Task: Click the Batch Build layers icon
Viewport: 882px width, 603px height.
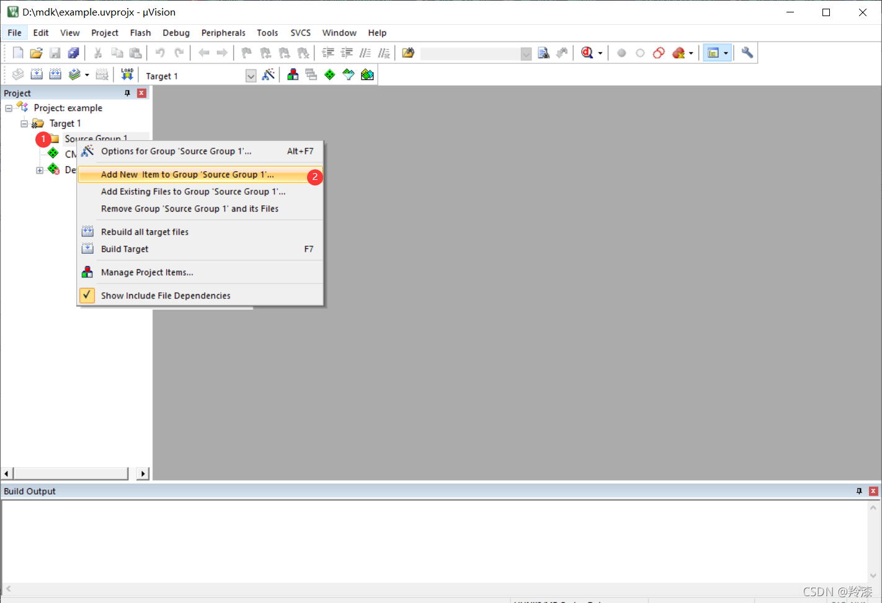Action: (x=74, y=75)
